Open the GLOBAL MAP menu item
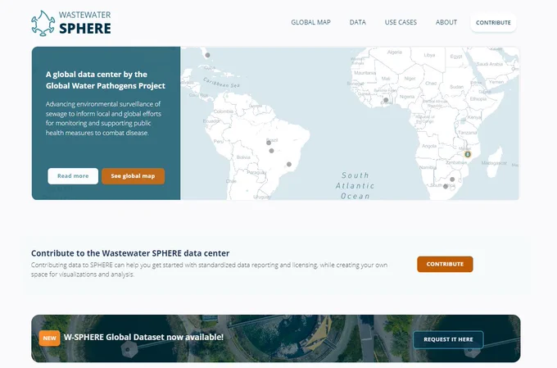The width and height of the screenshot is (557, 368). 310,22
